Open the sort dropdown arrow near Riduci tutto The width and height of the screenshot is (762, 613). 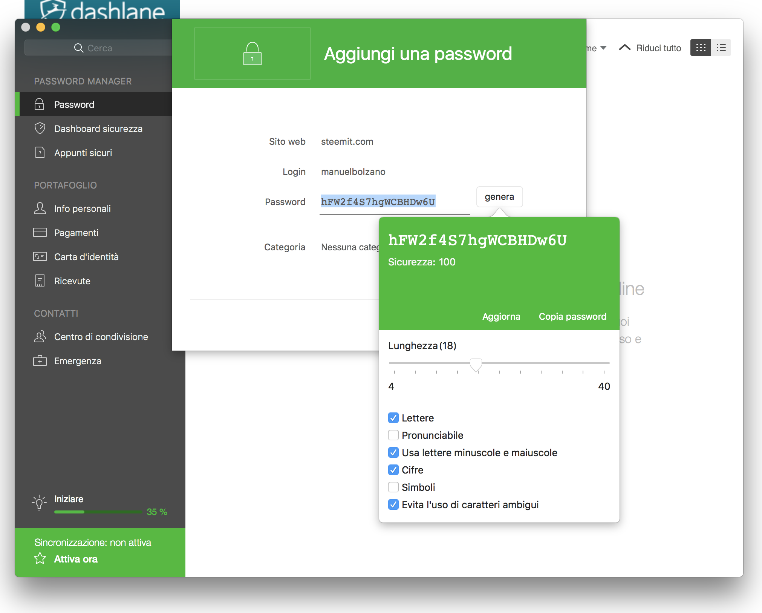(x=603, y=48)
